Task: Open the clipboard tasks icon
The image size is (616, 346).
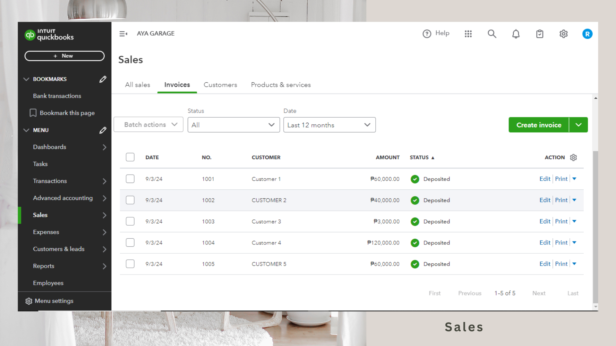Action: click(x=540, y=34)
